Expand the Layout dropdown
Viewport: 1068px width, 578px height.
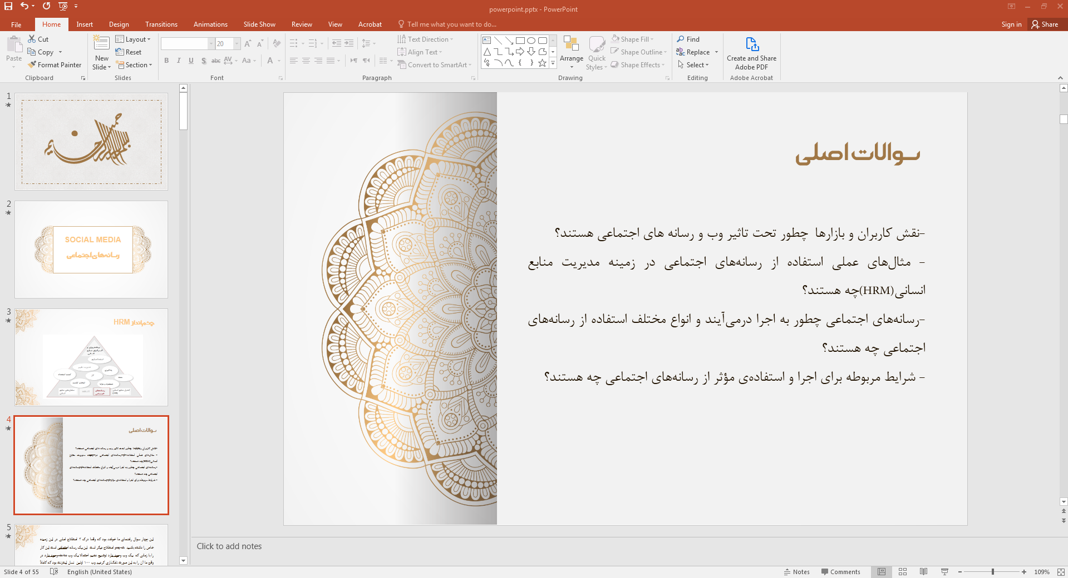133,39
